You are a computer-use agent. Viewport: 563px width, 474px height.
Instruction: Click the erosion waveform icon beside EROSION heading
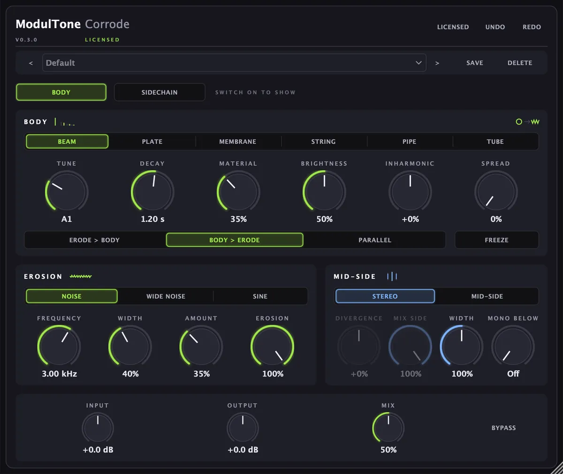tap(81, 277)
